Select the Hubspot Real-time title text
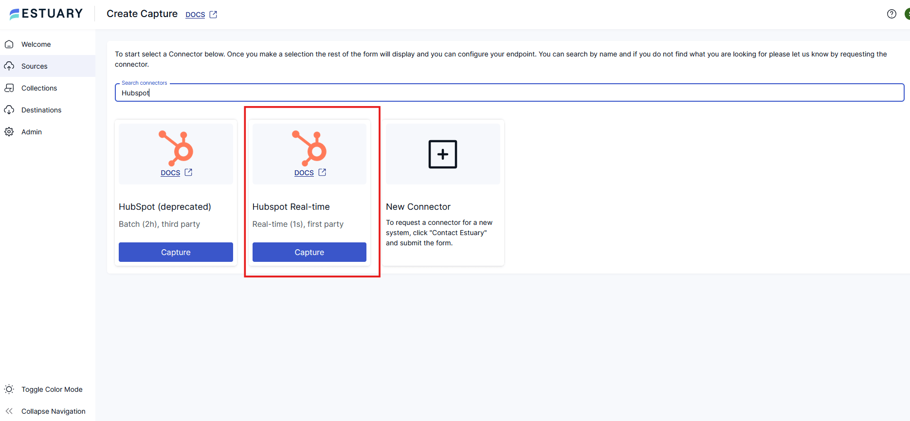Screen dimensions: 910x421 click(291, 207)
